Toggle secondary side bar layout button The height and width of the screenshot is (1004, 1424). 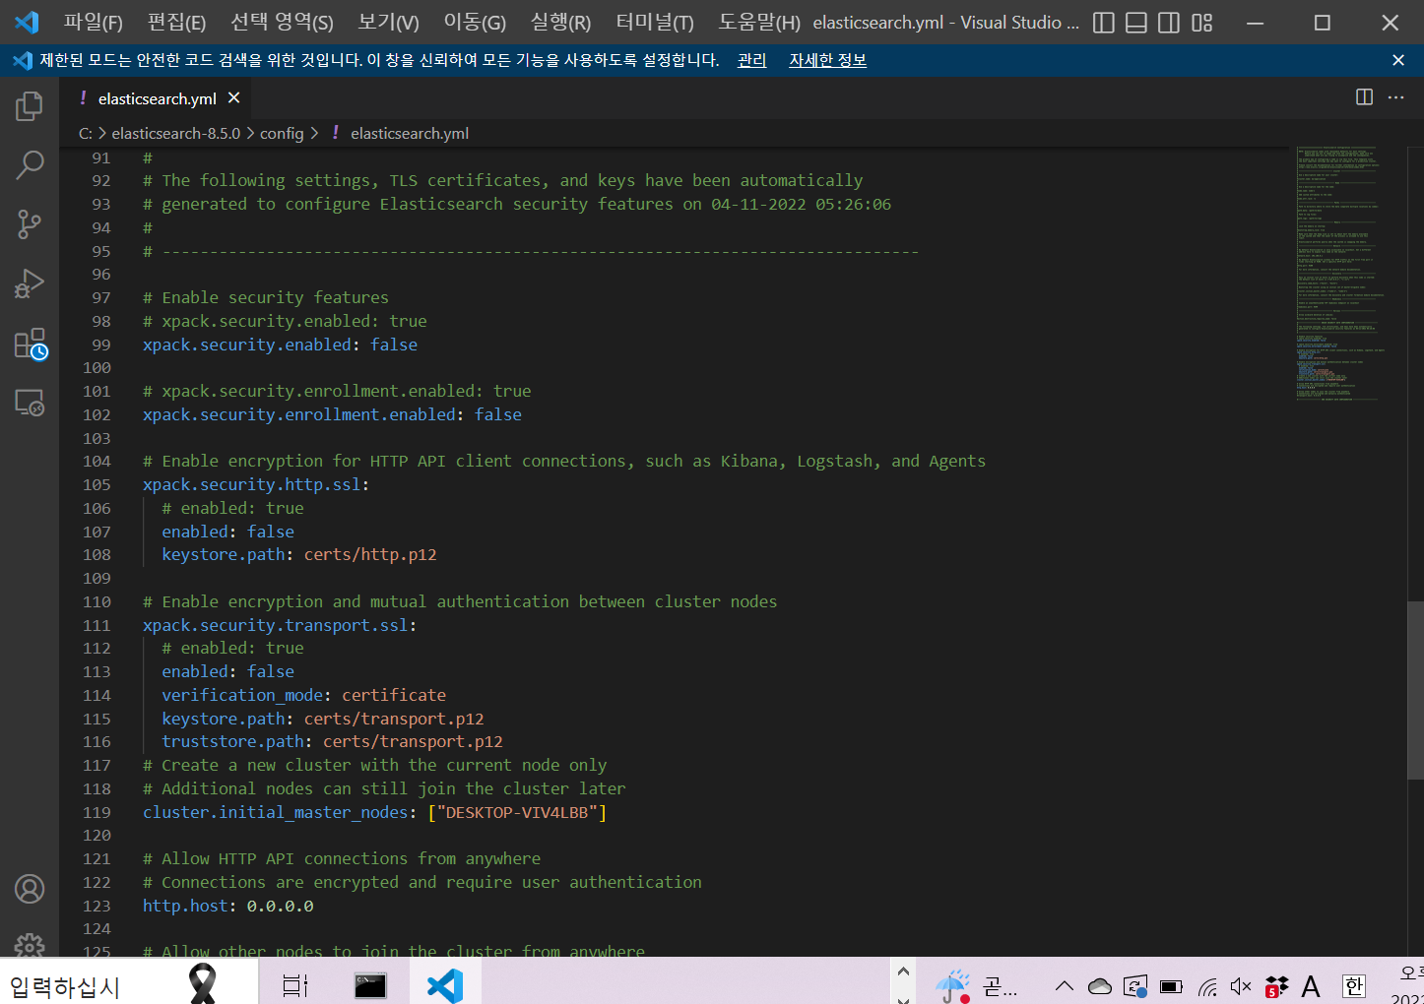click(x=1169, y=23)
